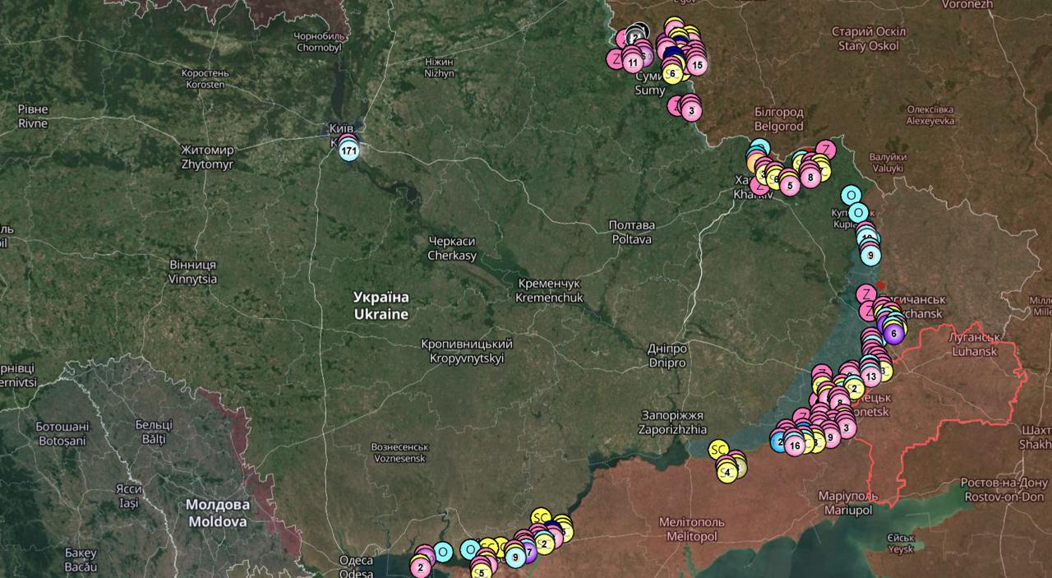The image size is (1052, 578).
Task: Open the pink 2 cluster east of Odesa
Action: [421, 566]
